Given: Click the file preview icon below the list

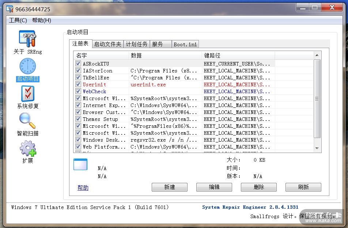Looking at the screenshot, I should (80, 164).
